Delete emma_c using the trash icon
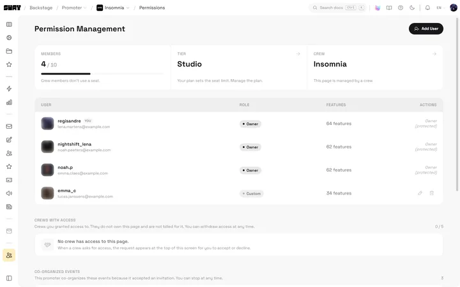 431,193
